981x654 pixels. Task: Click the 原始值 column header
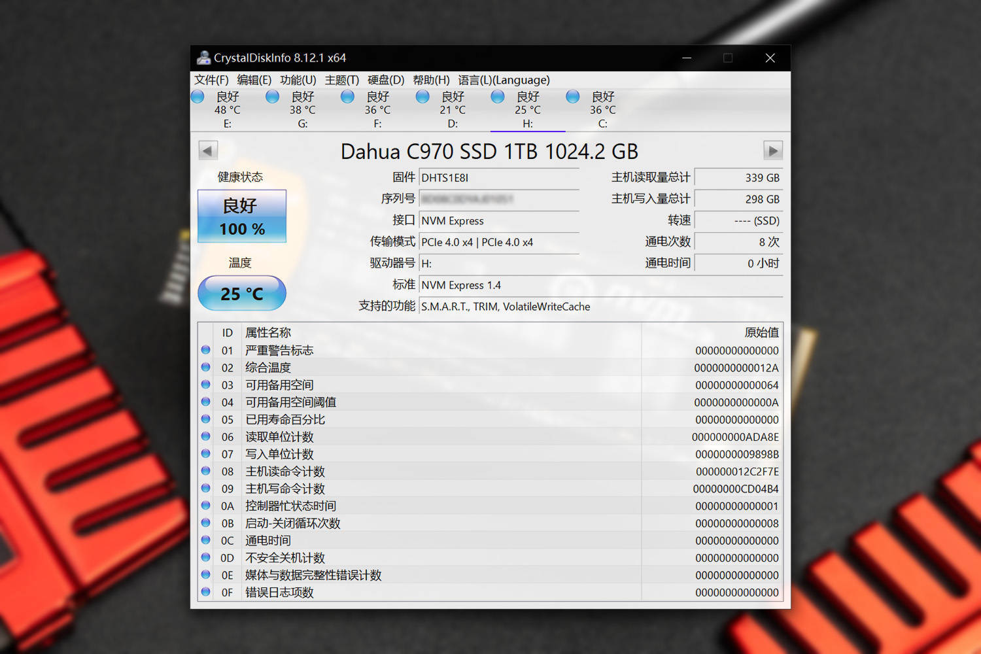pos(761,332)
